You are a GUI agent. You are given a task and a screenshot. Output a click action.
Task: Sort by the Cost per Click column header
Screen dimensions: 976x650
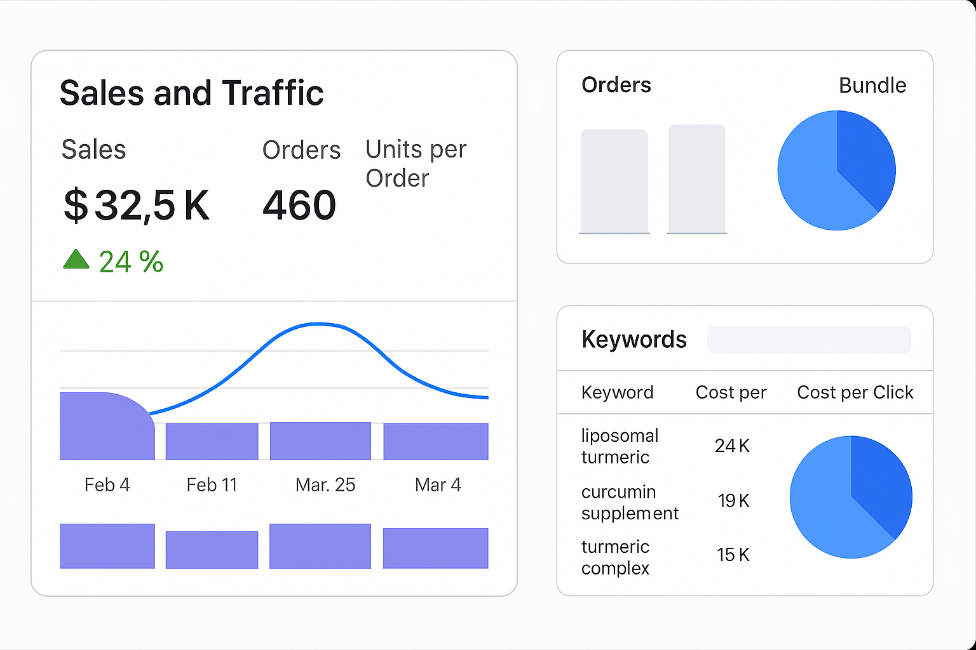point(855,392)
